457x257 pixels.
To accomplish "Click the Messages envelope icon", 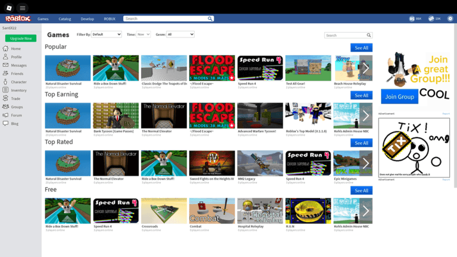I will point(5,65).
